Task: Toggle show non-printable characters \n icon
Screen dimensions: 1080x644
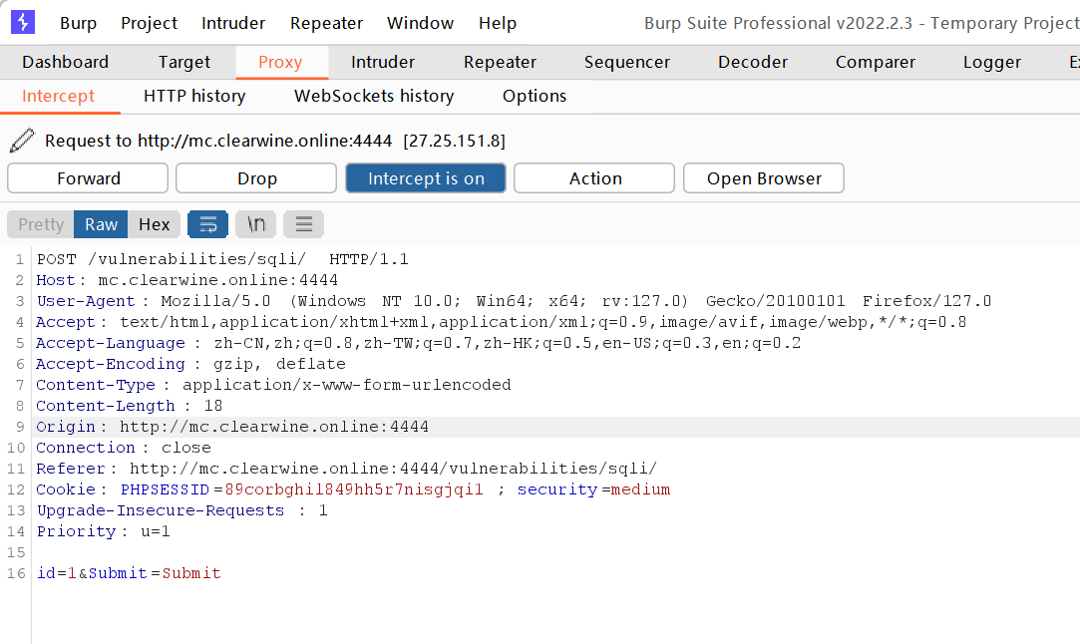Action: click(255, 224)
